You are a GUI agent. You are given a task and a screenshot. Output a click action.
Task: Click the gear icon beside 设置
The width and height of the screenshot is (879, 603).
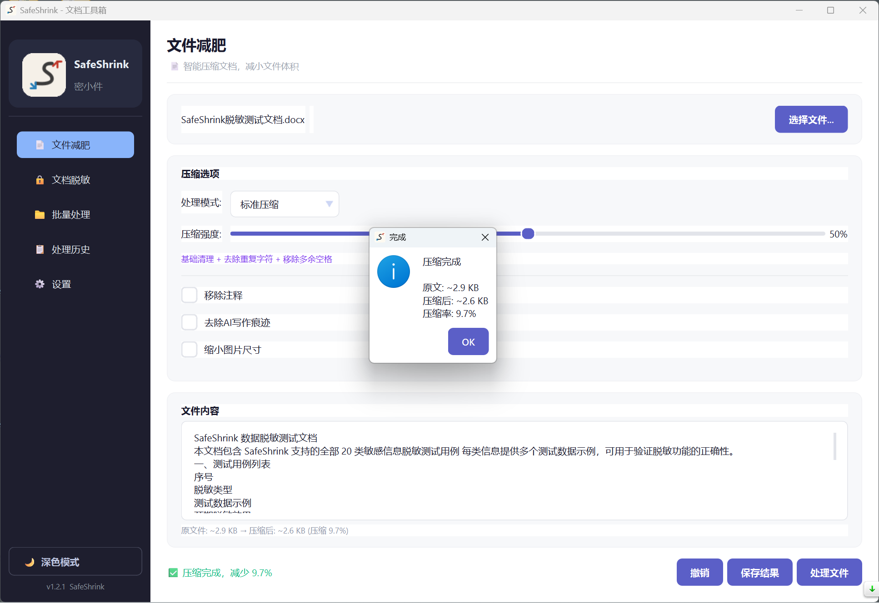pyautogui.click(x=40, y=284)
